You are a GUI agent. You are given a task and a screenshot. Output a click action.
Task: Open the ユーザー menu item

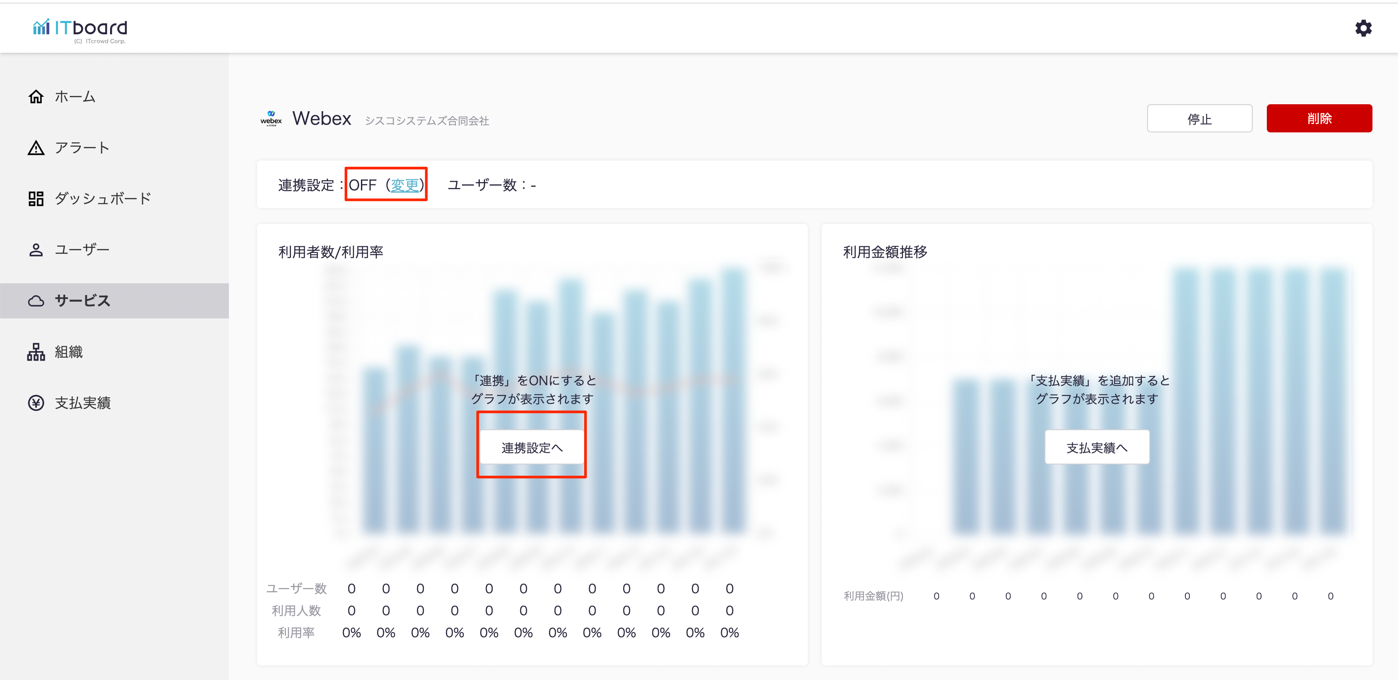(82, 249)
